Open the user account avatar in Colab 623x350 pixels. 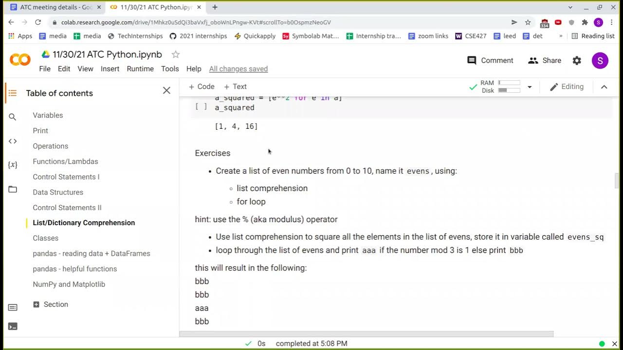point(600,60)
